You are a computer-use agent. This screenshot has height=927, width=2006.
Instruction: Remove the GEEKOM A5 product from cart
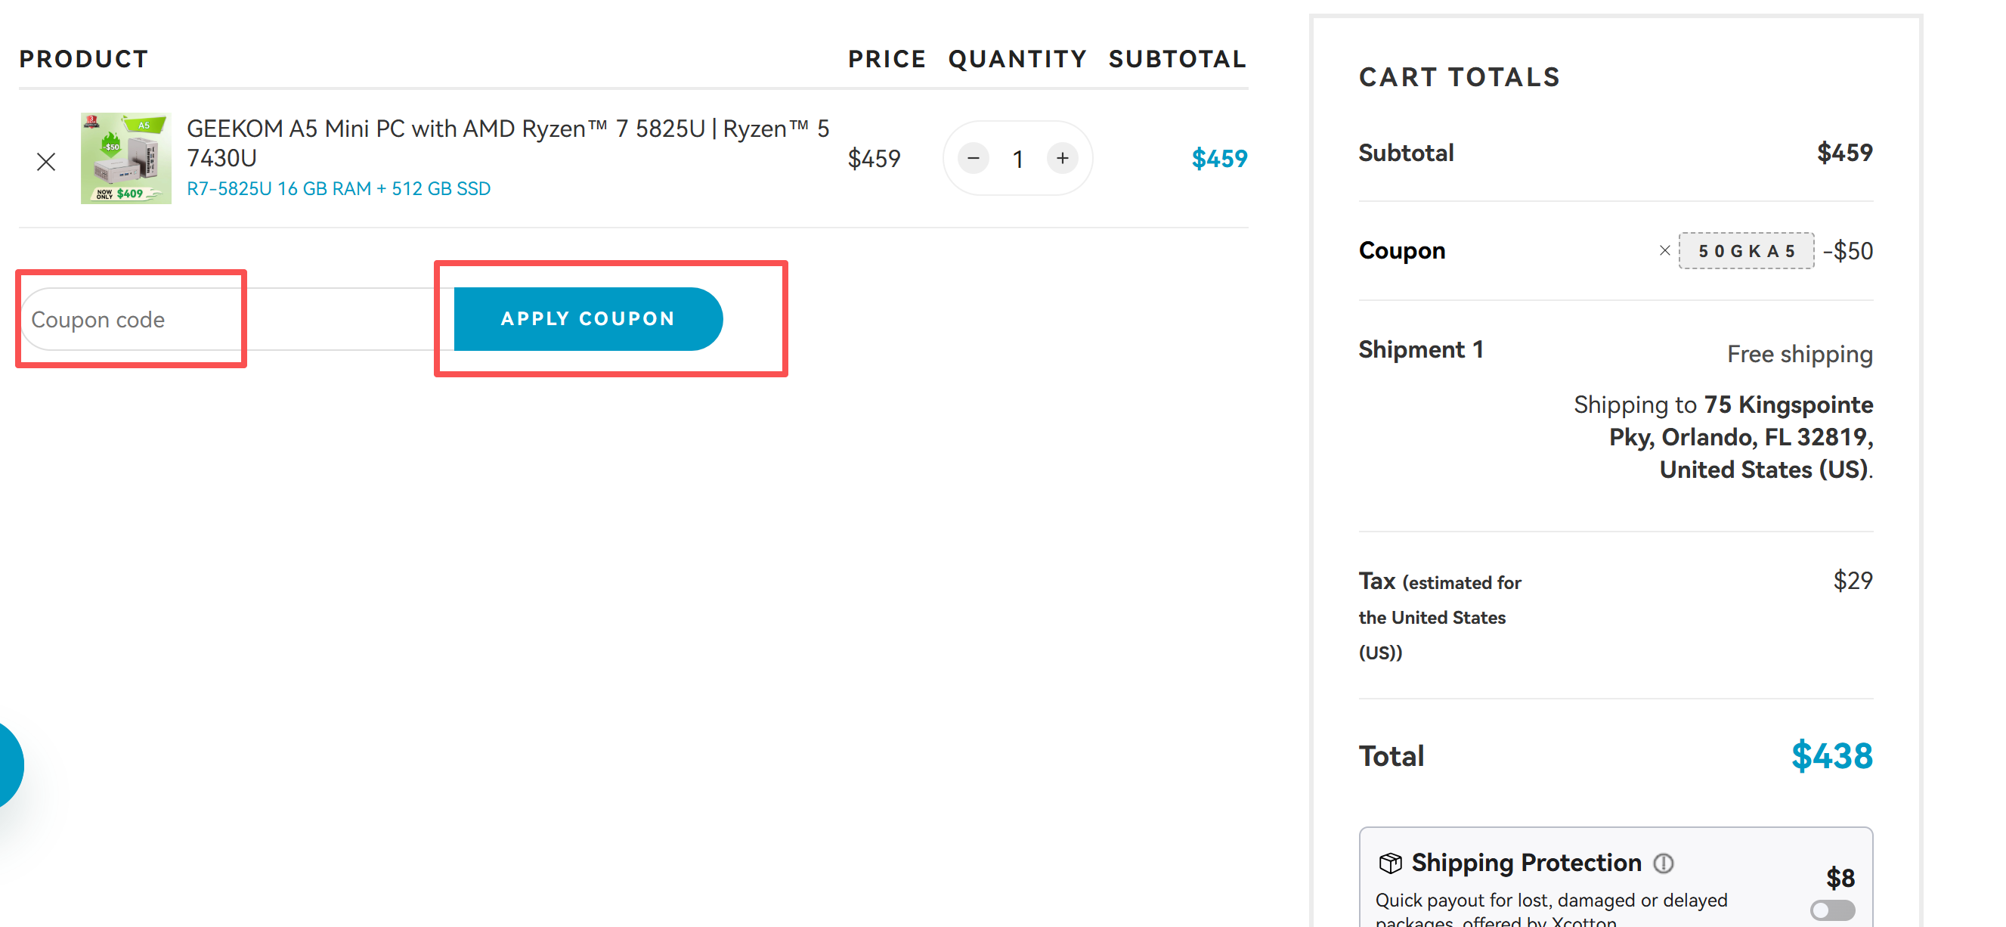(46, 162)
